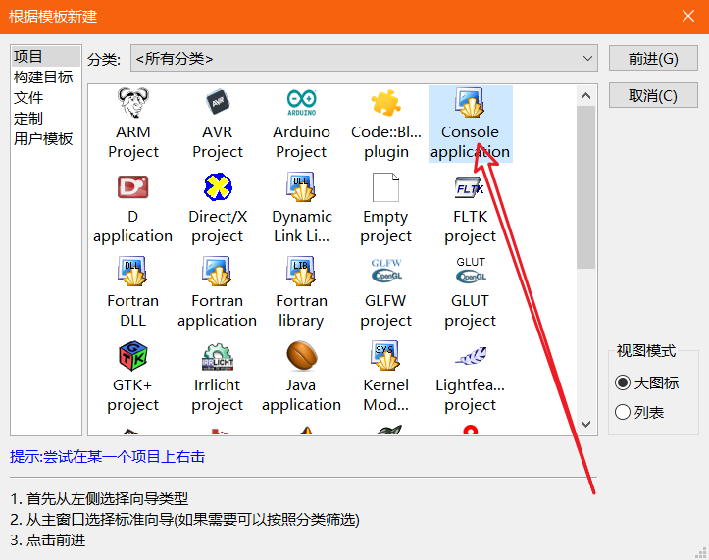
Task: Switch to 文件 wizard type
Action: click(x=46, y=98)
